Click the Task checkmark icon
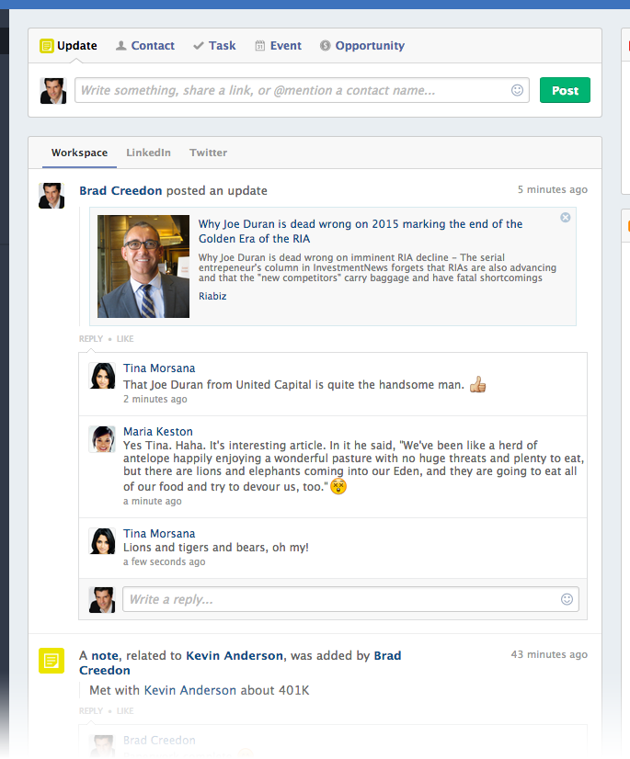The image size is (630, 759). 199,46
